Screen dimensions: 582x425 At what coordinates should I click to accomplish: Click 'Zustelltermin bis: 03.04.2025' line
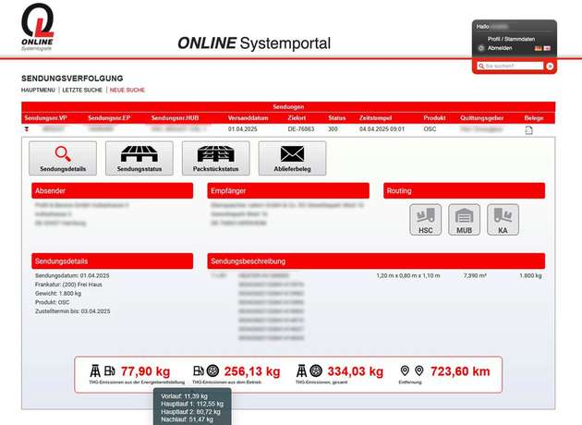coord(72,311)
